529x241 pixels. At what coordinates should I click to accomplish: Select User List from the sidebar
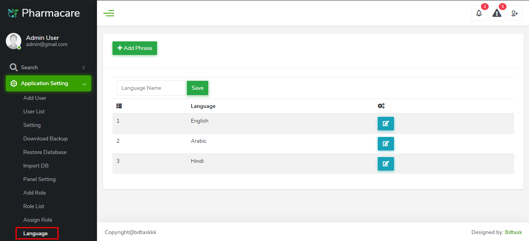(35, 111)
